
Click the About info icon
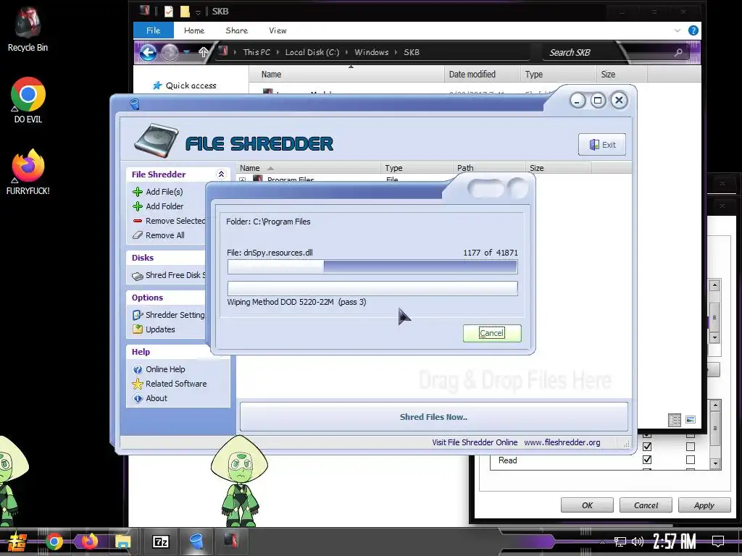click(138, 399)
